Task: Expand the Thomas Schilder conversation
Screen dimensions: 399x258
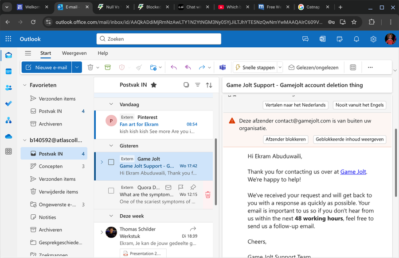Action: pyautogui.click(x=102, y=232)
